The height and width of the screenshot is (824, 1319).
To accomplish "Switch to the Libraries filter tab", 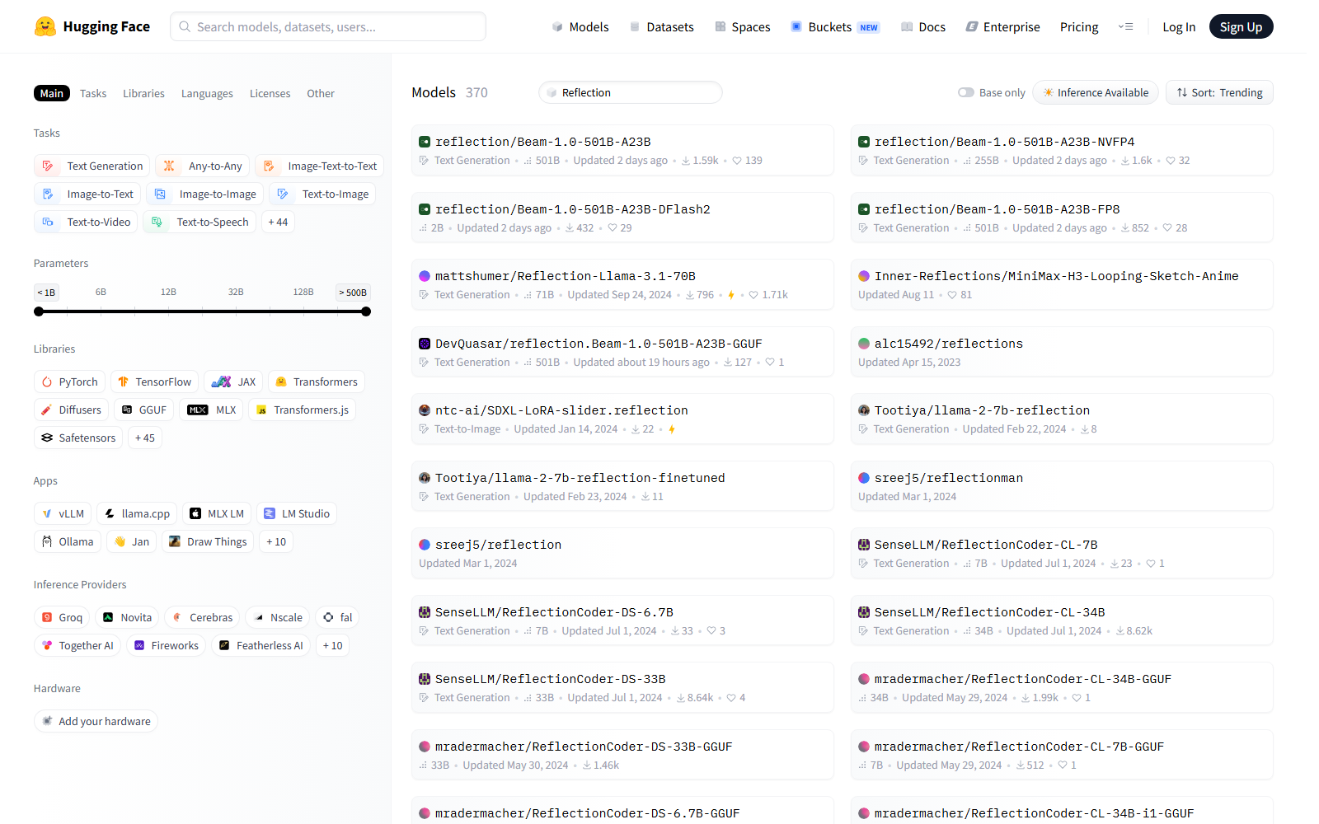I will point(143,93).
